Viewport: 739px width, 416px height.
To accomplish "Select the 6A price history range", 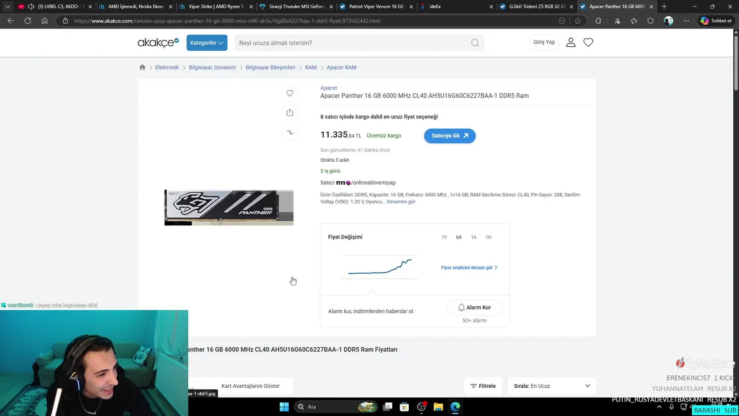I will [x=458, y=237].
